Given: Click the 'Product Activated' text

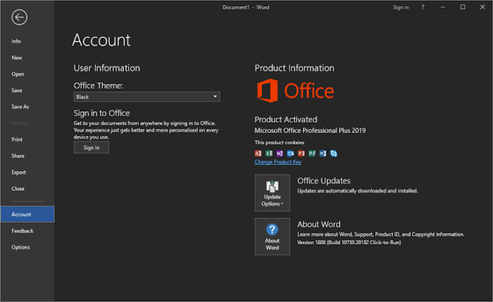Looking at the screenshot, I should pos(286,120).
